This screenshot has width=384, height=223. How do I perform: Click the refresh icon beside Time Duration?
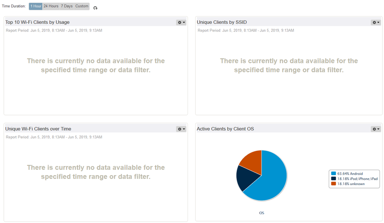(x=95, y=8)
